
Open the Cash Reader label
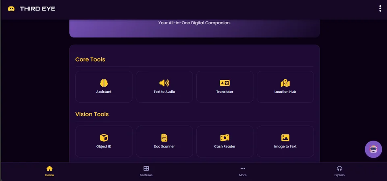tap(225, 146)
